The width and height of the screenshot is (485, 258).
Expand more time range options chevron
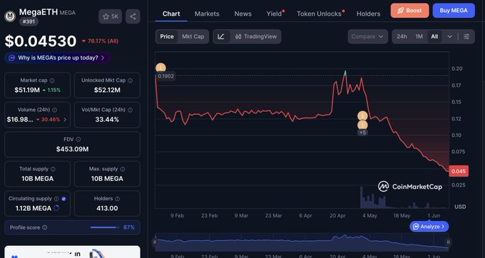[x=450, y=36]
